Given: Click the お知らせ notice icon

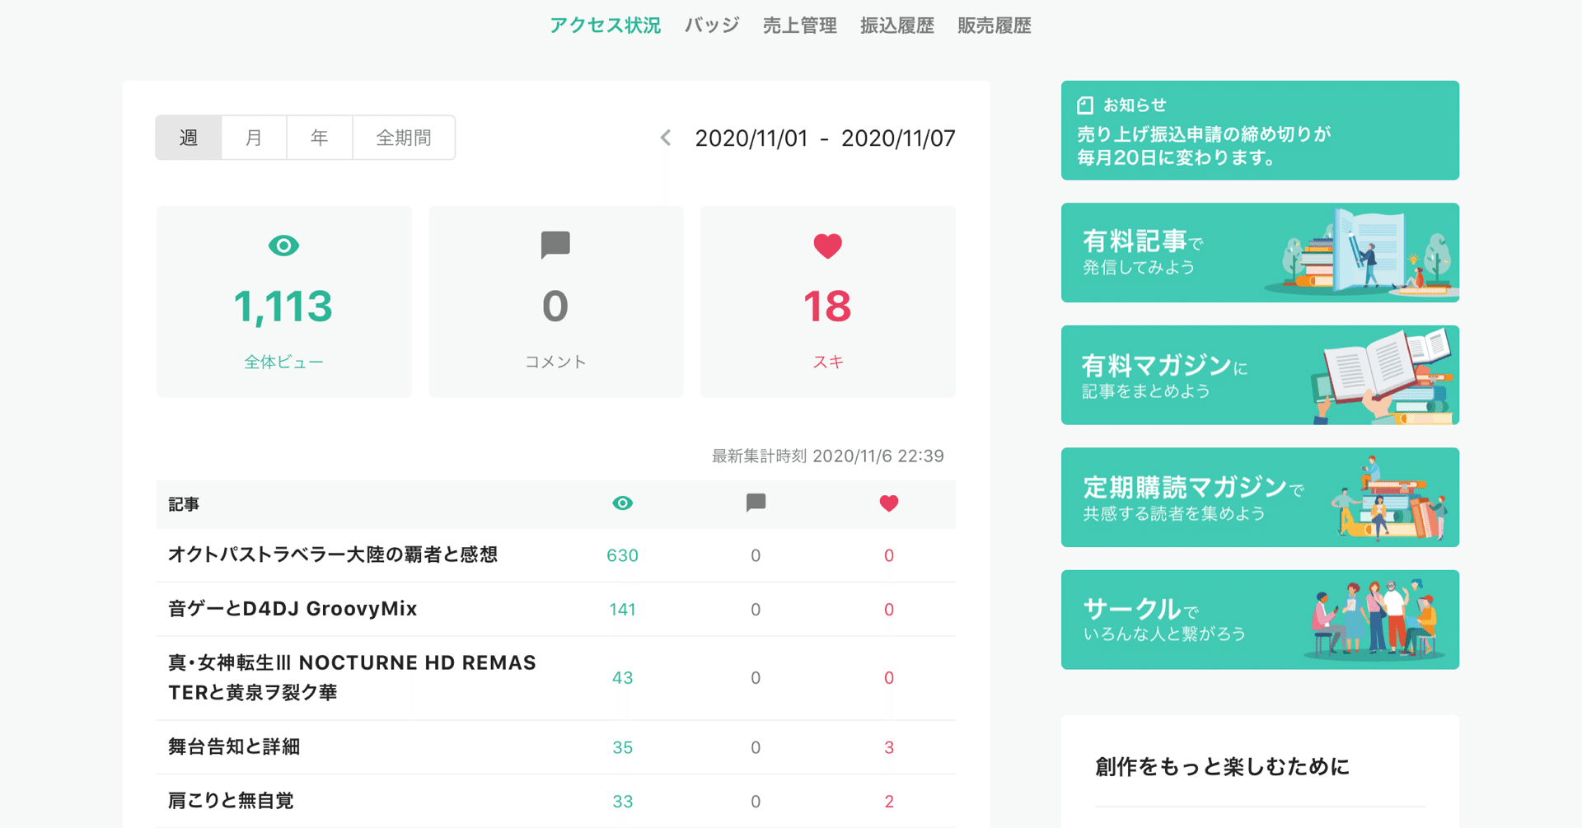Looking at the screenshot, I should [x=1085, y=105].
